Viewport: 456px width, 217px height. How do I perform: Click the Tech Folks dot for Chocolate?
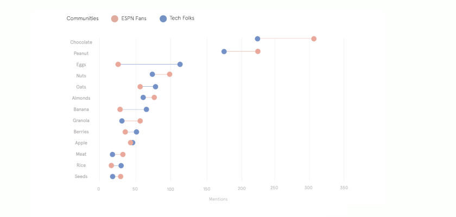pos(257,39)
